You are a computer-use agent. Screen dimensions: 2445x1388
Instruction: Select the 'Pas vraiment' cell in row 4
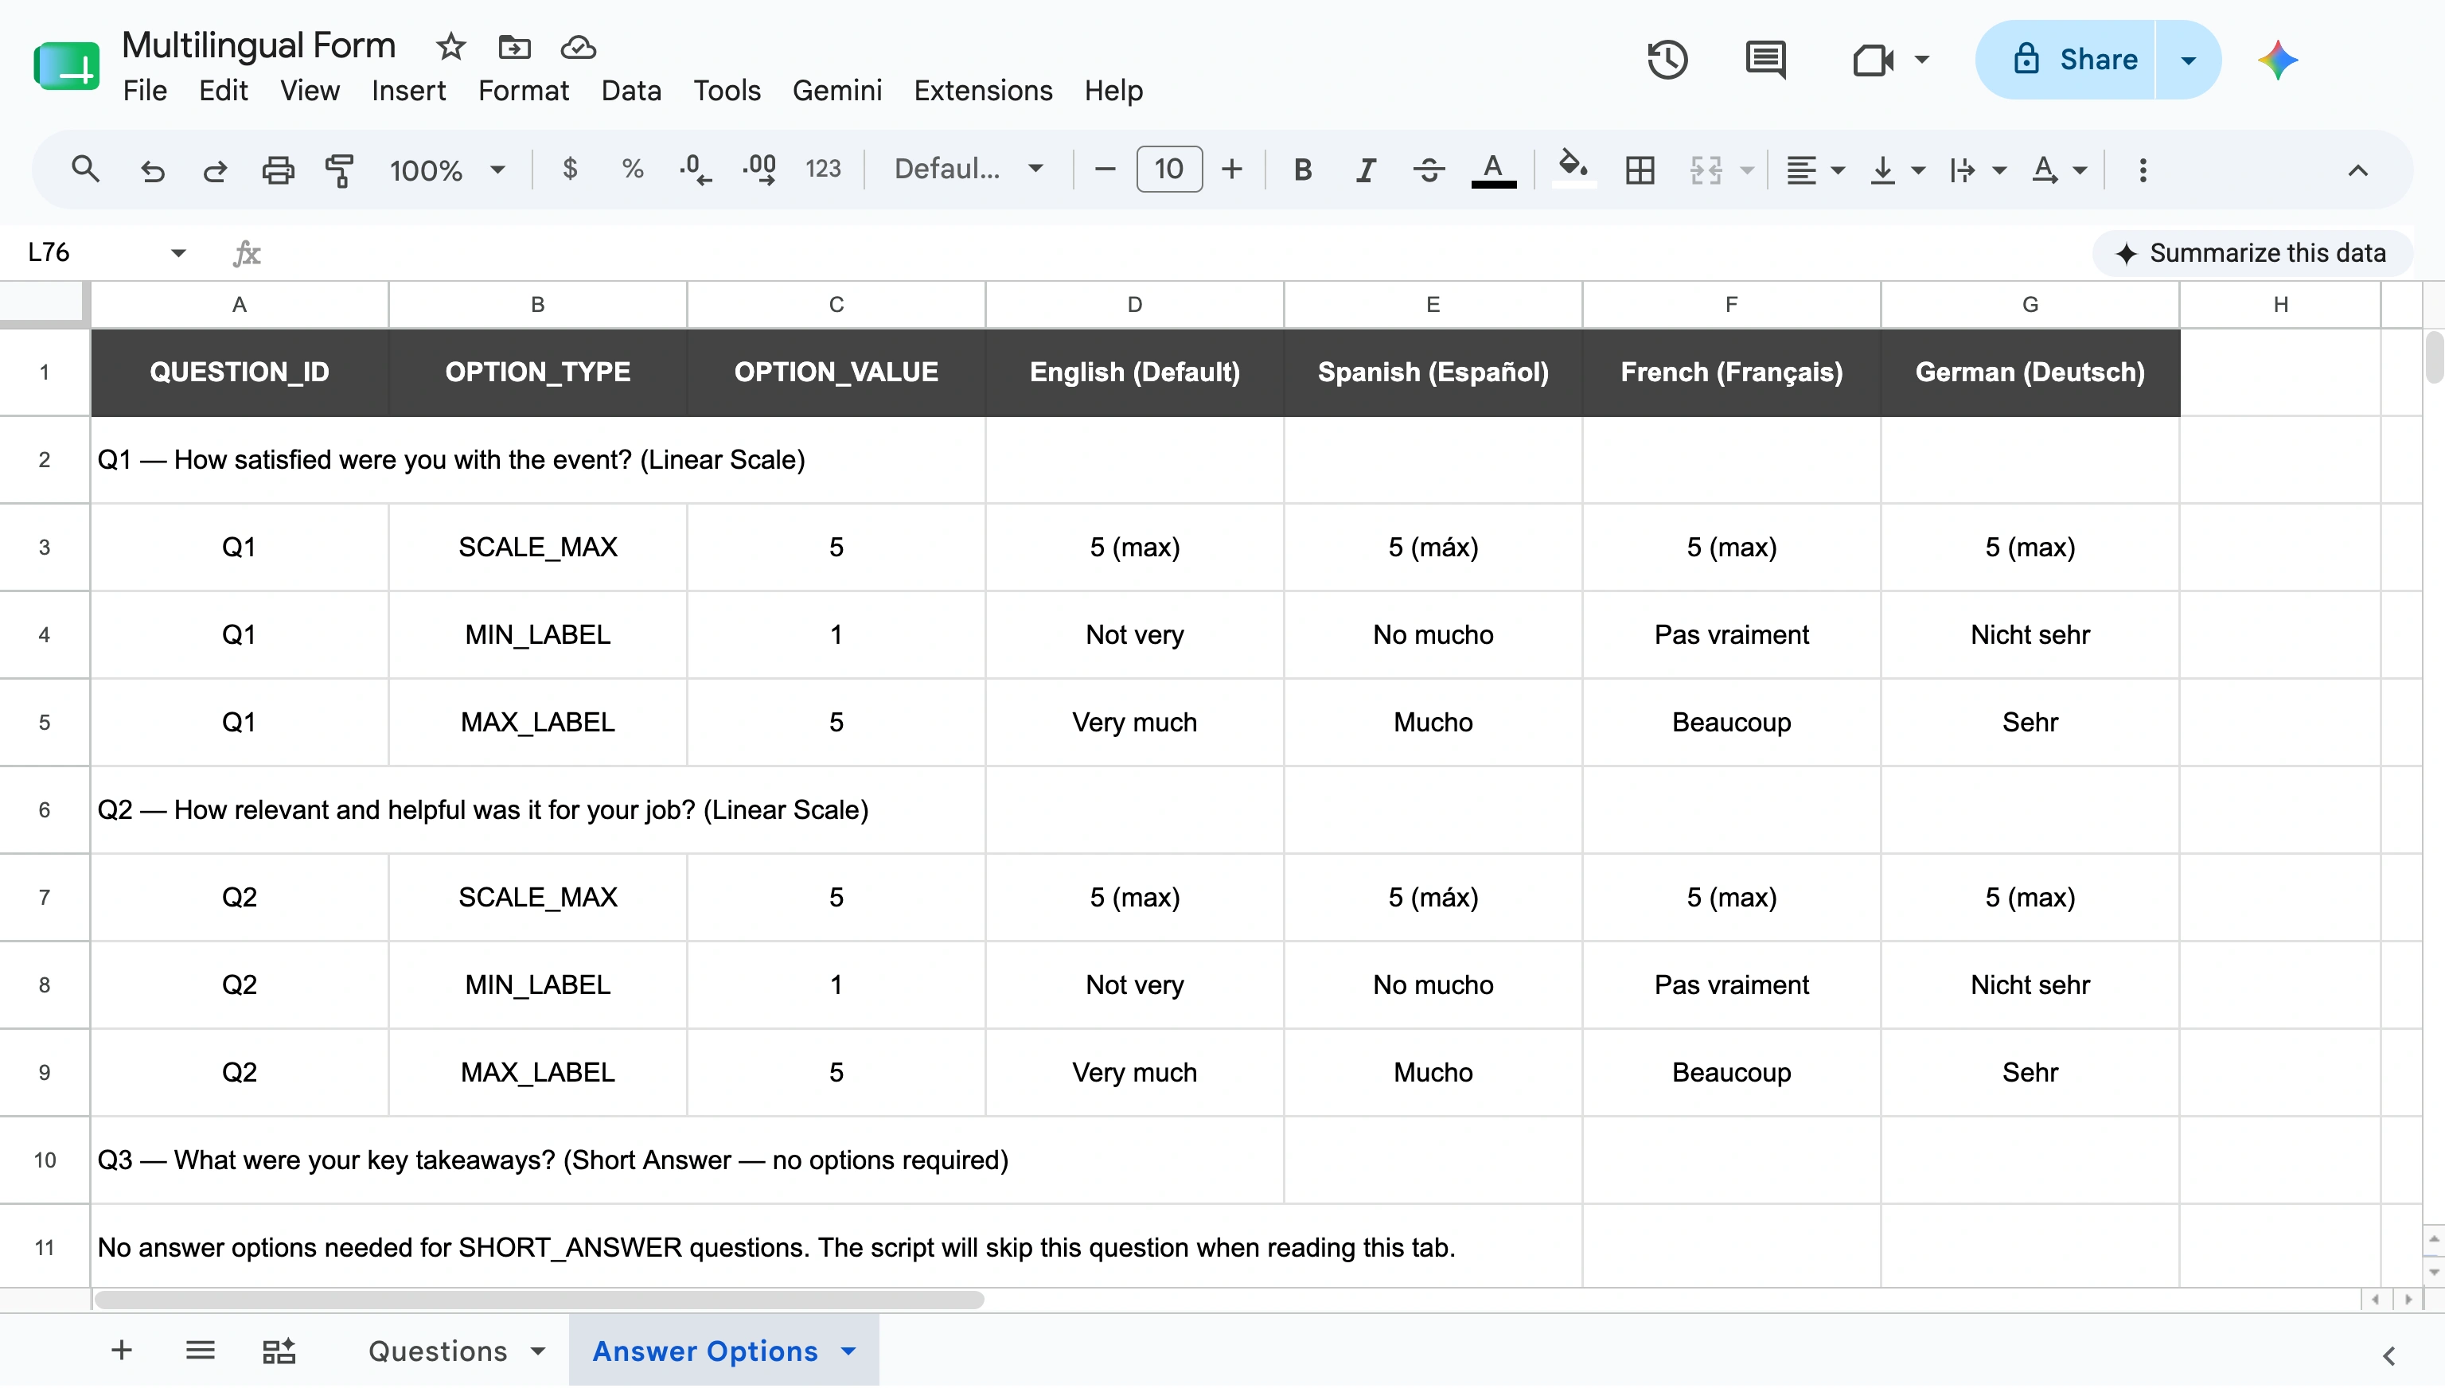1731,634
